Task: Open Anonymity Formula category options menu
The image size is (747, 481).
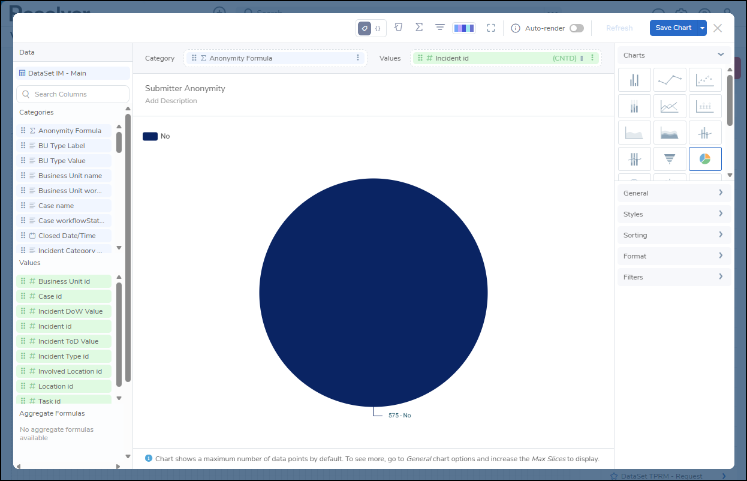Action: 358,58
